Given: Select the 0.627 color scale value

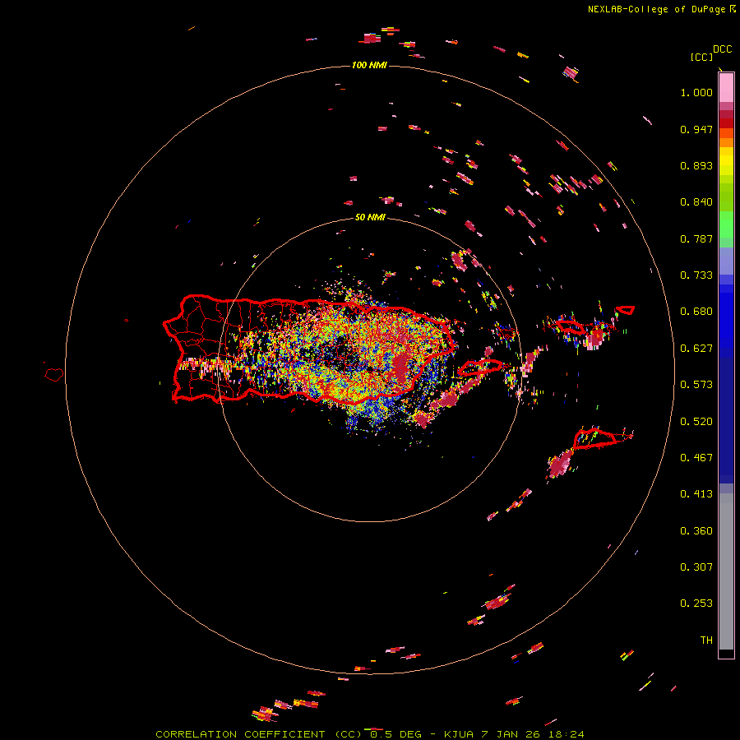Looking at the screenshot, I should click(x=696, y=349).
